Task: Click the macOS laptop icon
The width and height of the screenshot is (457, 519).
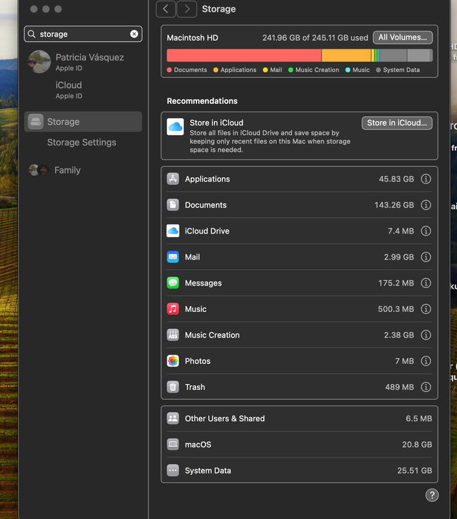Action: pyautogui.click(x=173, y=444)
